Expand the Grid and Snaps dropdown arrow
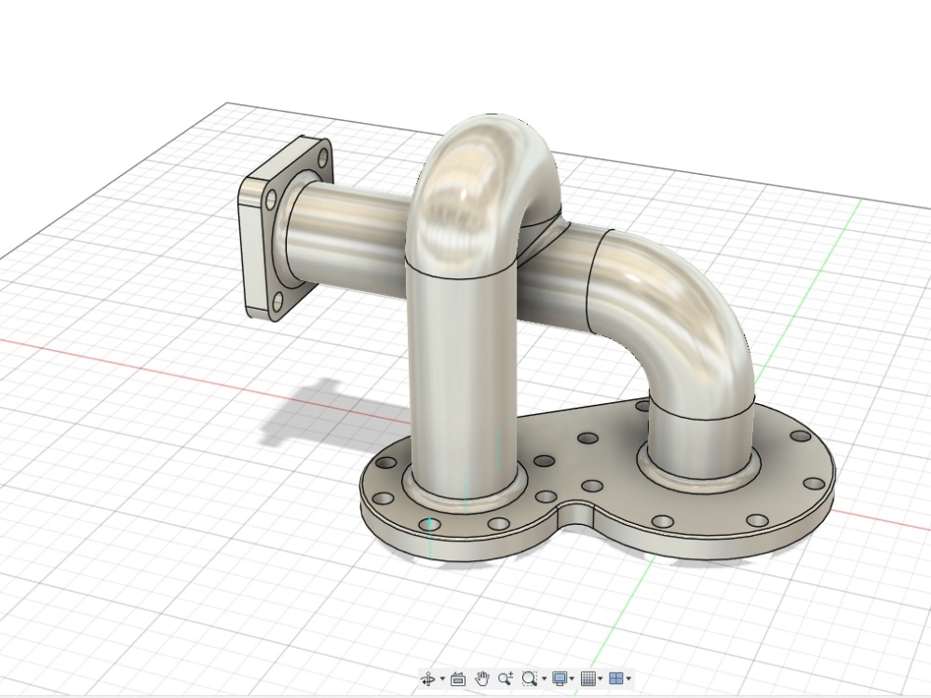This screenshot has width=931, height=698. 600,679
